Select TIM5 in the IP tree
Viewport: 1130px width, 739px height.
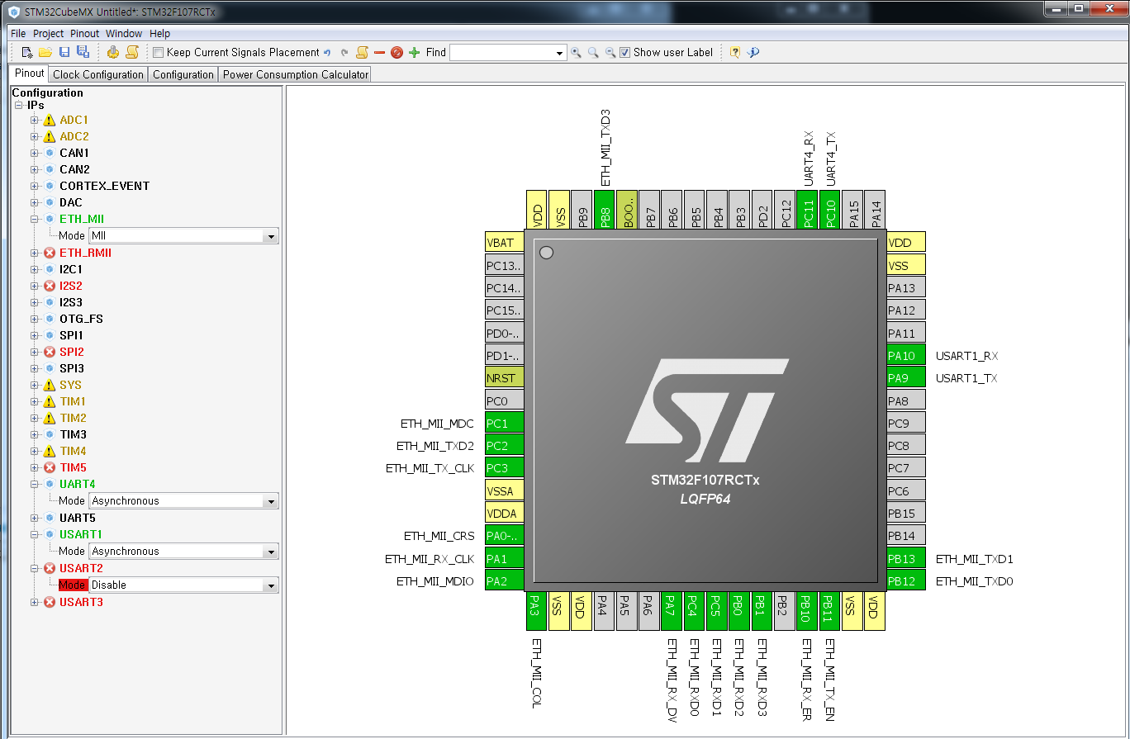pos(73,468)
